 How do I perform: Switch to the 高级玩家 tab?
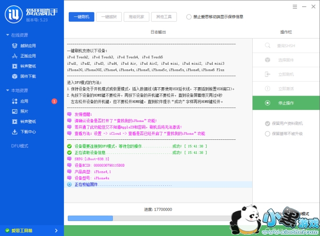[136, 17]
